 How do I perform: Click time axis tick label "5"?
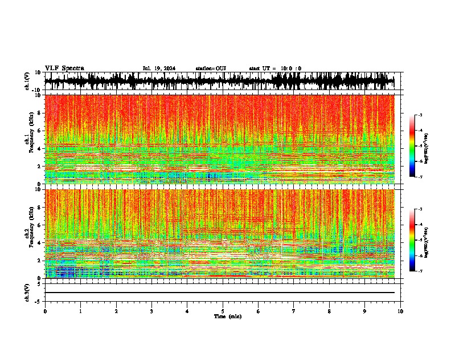(223, 311)
